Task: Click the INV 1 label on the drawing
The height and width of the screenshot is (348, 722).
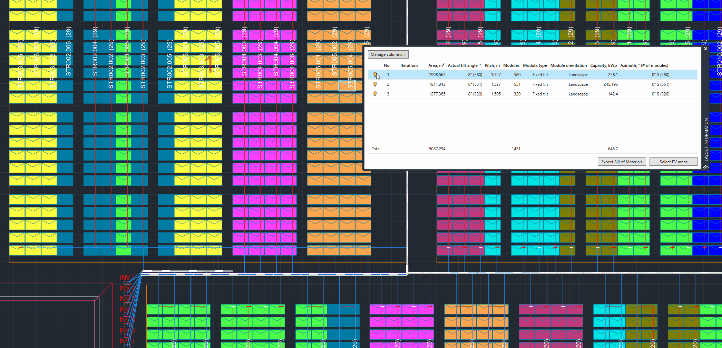Action: [x=127, y=277]
